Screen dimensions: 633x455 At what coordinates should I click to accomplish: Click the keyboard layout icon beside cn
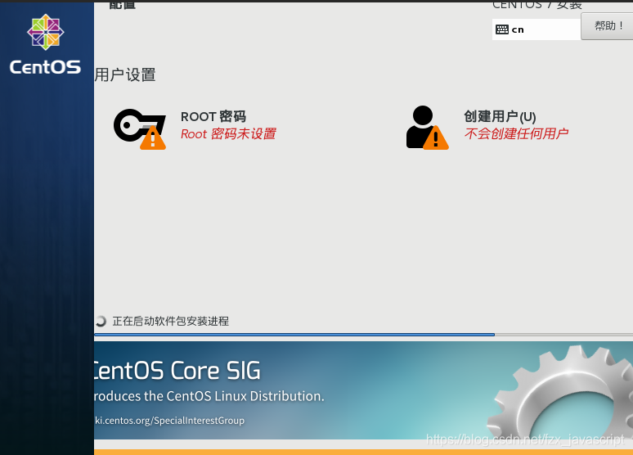pyautogui.click(x=502, y=29)
